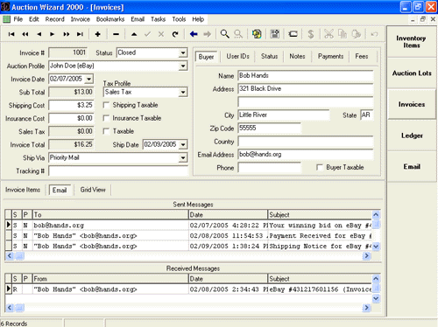Screen dimensions: 438x327
Task: Expand the Status dropdown showing Closed
Action: (x=183, y=52)
